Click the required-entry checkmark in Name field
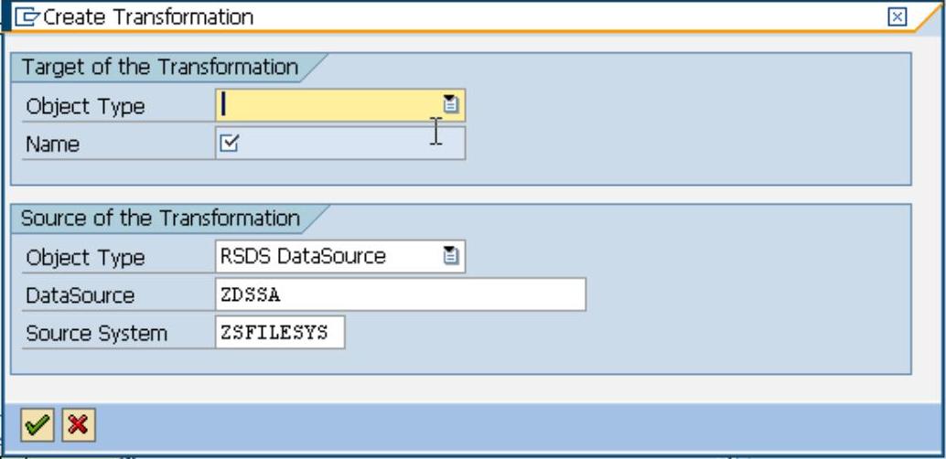 230,143
